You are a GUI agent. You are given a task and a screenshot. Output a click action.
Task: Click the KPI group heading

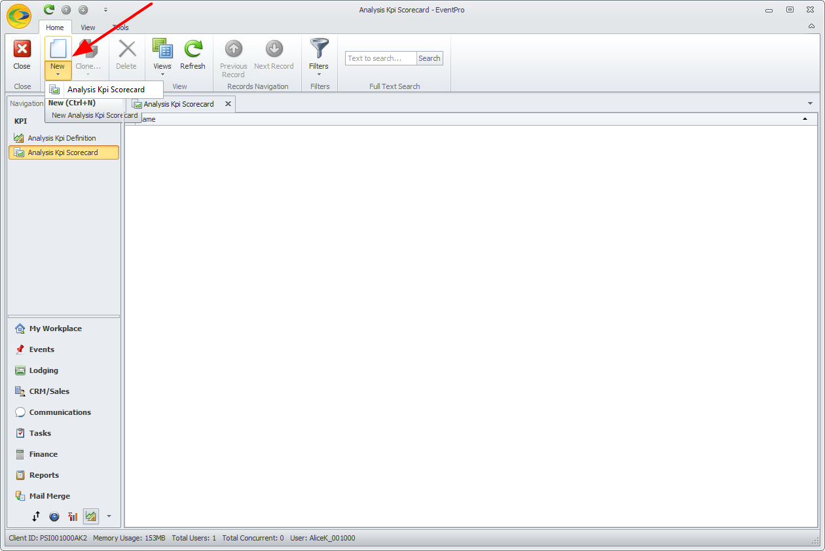pyautogui.click(x=21, y=121)
